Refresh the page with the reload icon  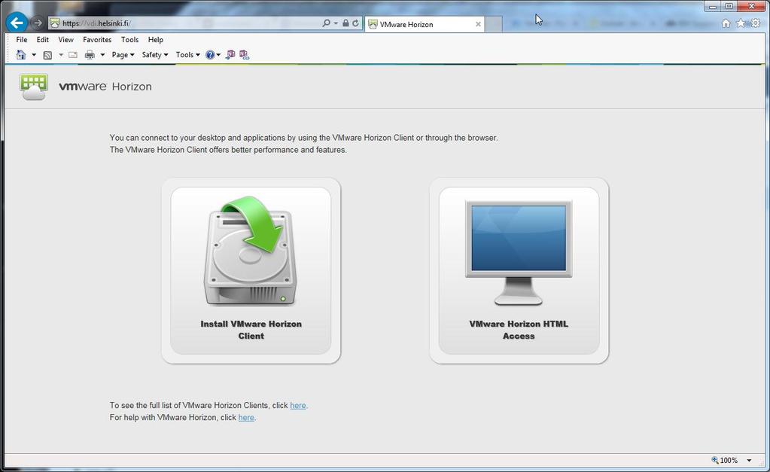point(355,23)
